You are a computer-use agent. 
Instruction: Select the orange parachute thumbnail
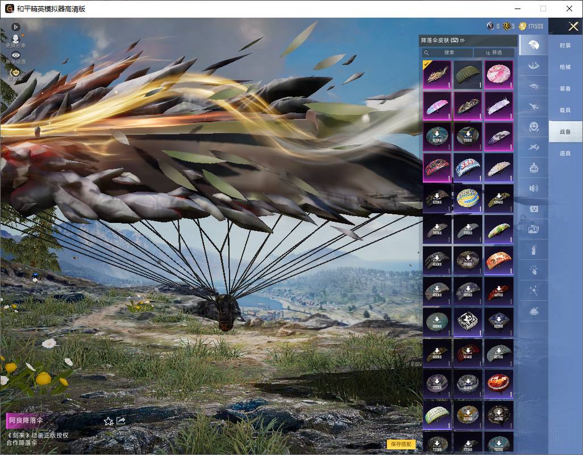(x=498, y=260)
